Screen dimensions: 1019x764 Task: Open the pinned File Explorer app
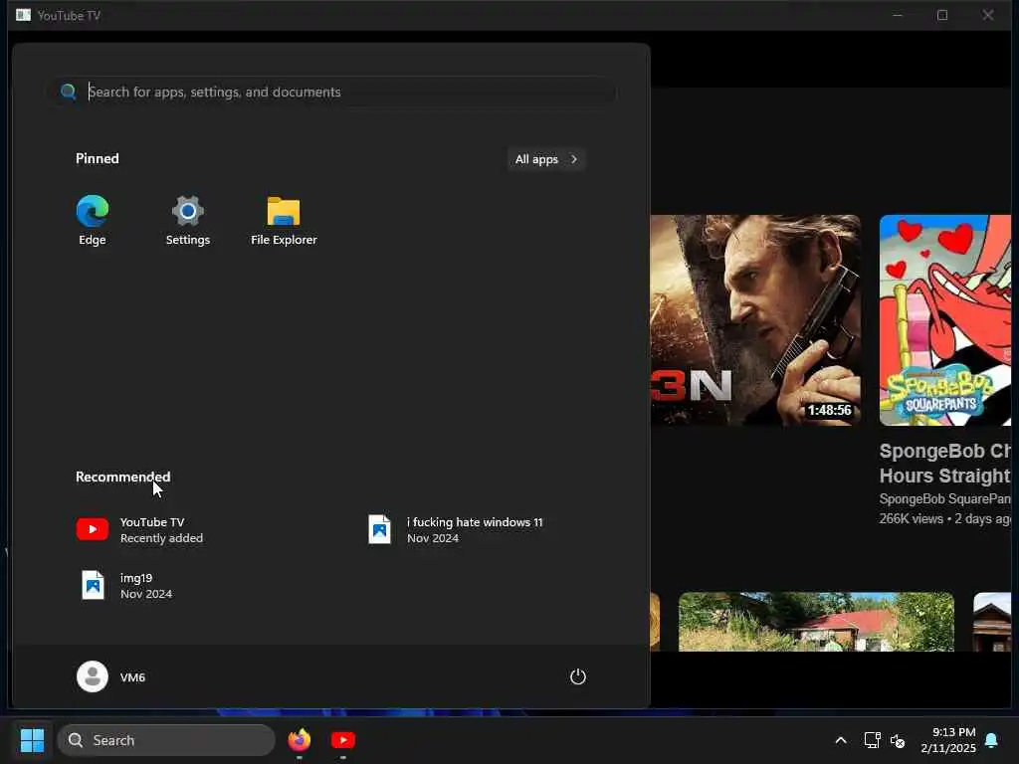pyautogui.click(x=284, y=220)
